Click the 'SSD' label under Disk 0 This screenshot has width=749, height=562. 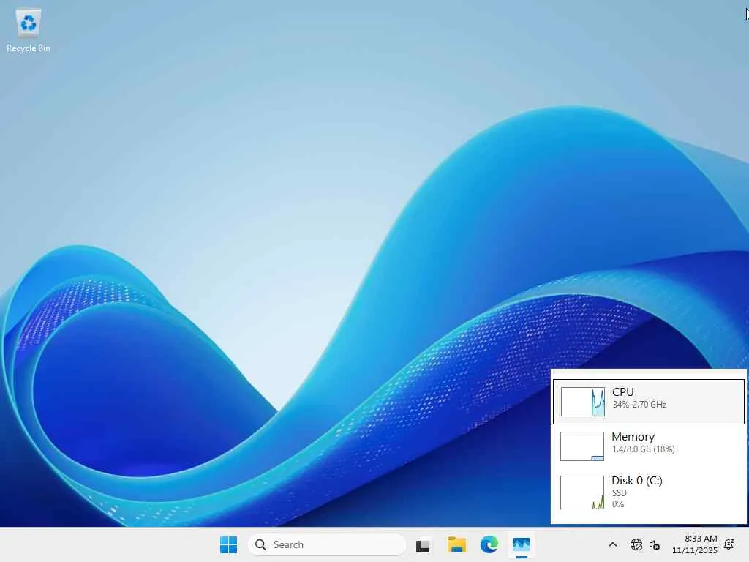[619, 492]
